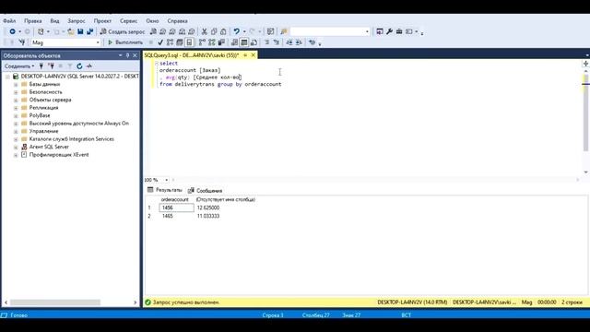Click the Results to File icon

254,42
